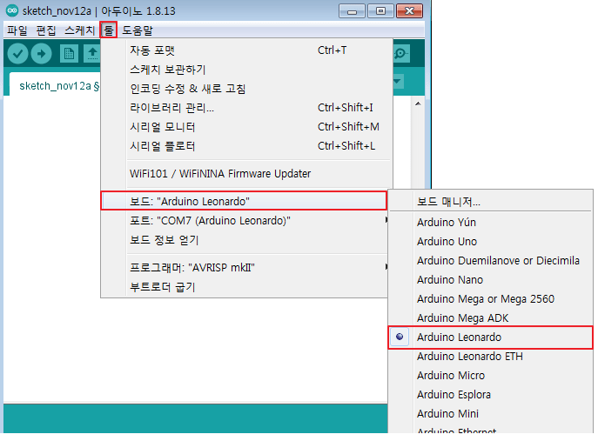The width and height of the screenshot is (598, 441).
Task: Click the New sketch toolbar icon
Action: pyautogui.click(x=69, y=54)
